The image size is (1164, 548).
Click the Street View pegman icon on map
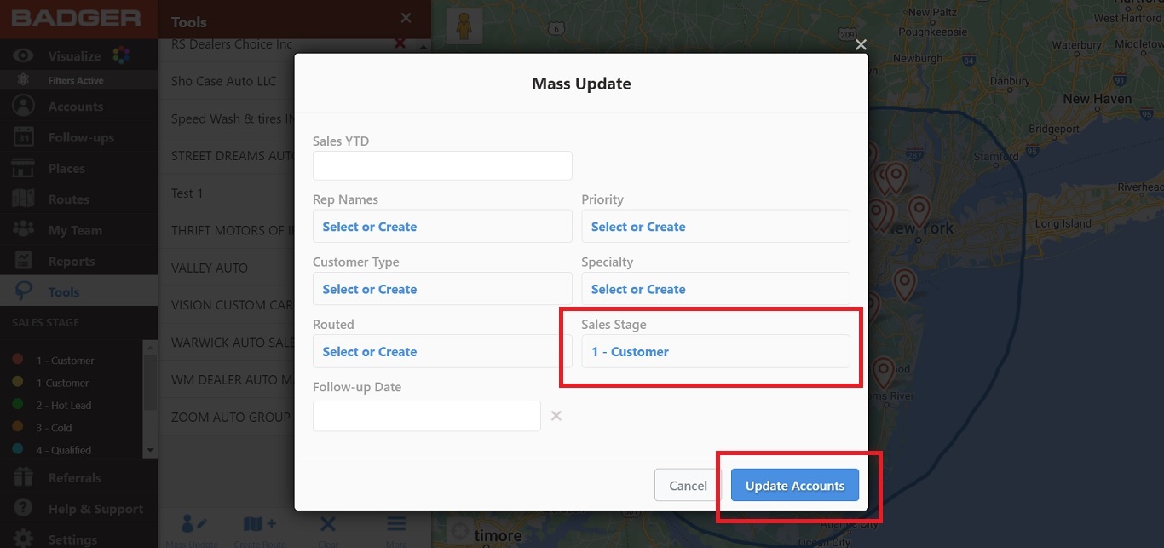click(464, 26)
